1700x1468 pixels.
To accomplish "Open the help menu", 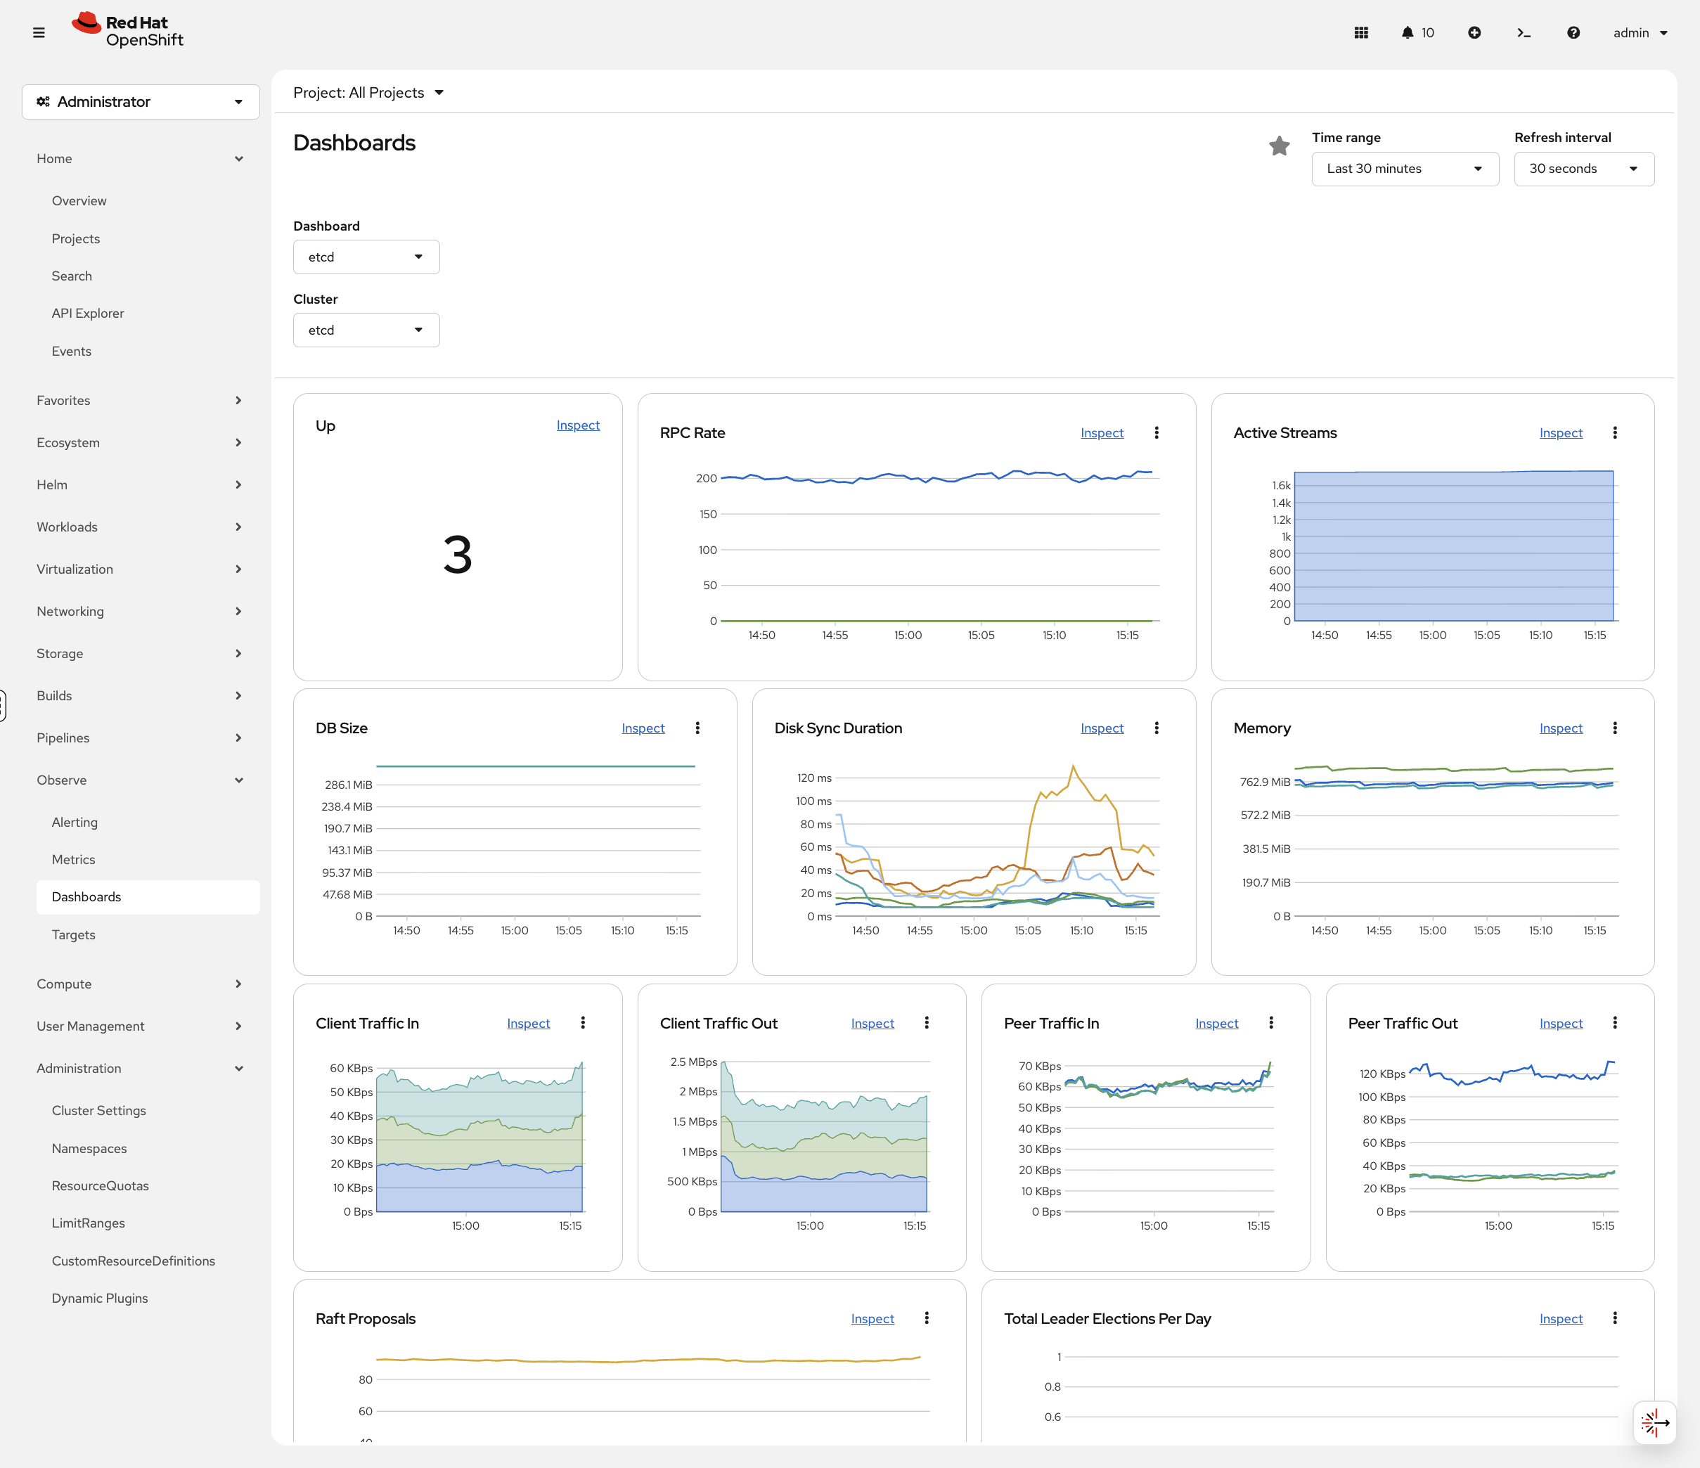I will (x=1573, y=32).
